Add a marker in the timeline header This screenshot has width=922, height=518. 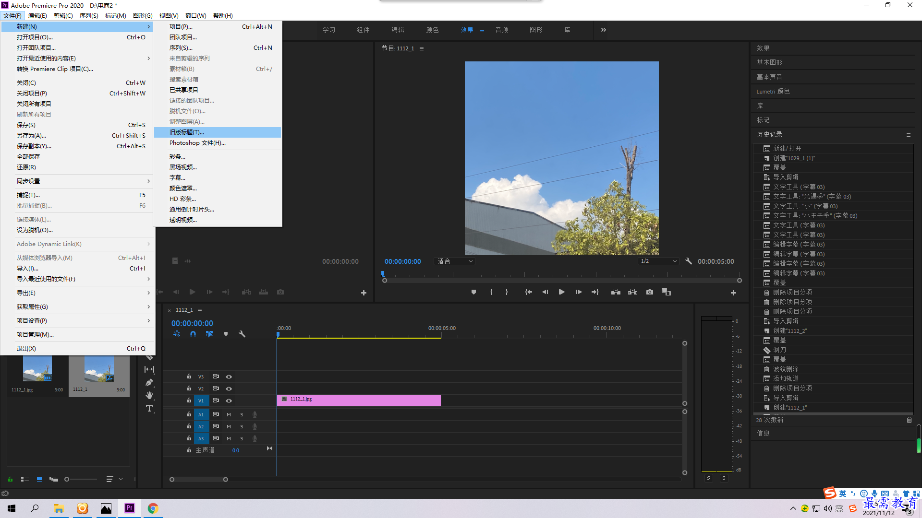[226, 334]
